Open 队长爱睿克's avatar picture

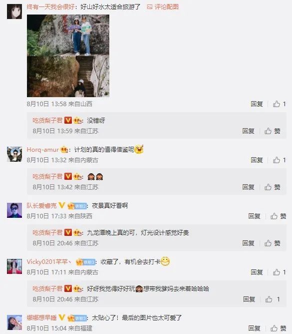pos(14,210)
